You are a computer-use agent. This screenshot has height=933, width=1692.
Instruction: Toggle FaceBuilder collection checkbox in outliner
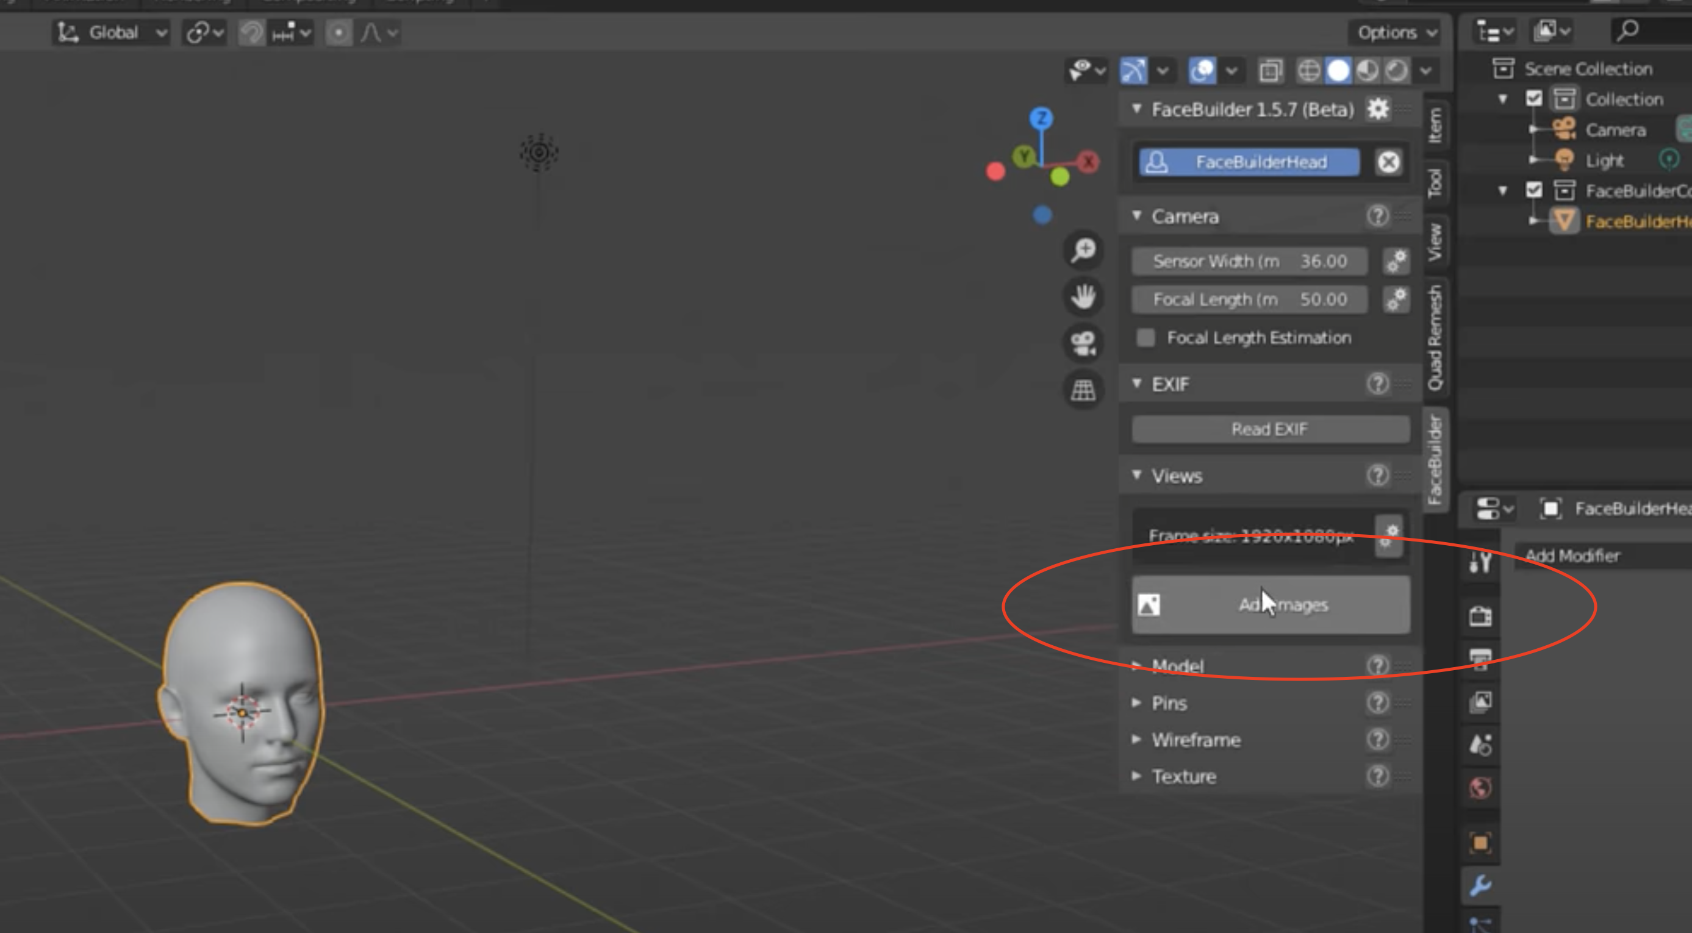1533,190
